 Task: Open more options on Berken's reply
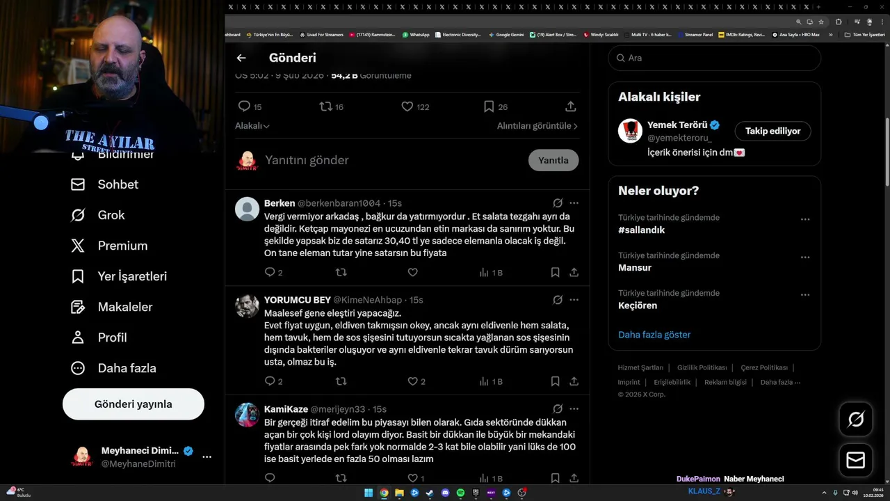pyautogui.click(x=574, y=203)
